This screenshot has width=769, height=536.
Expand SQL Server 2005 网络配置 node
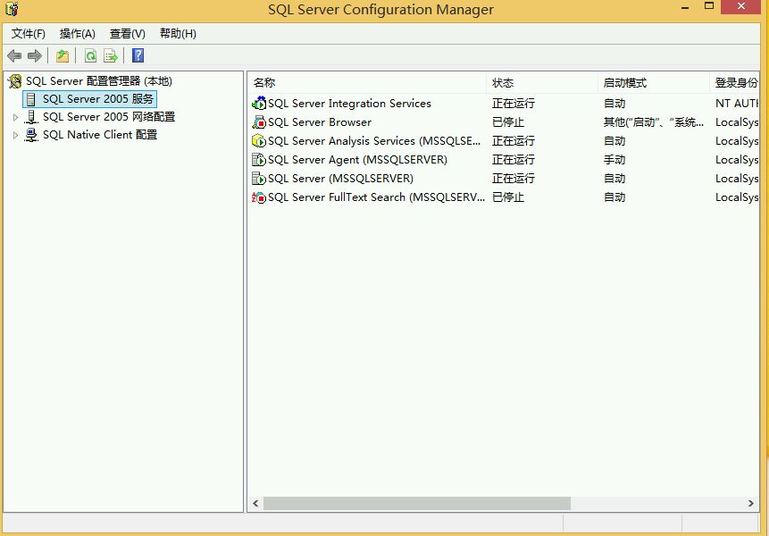[15, 117]
